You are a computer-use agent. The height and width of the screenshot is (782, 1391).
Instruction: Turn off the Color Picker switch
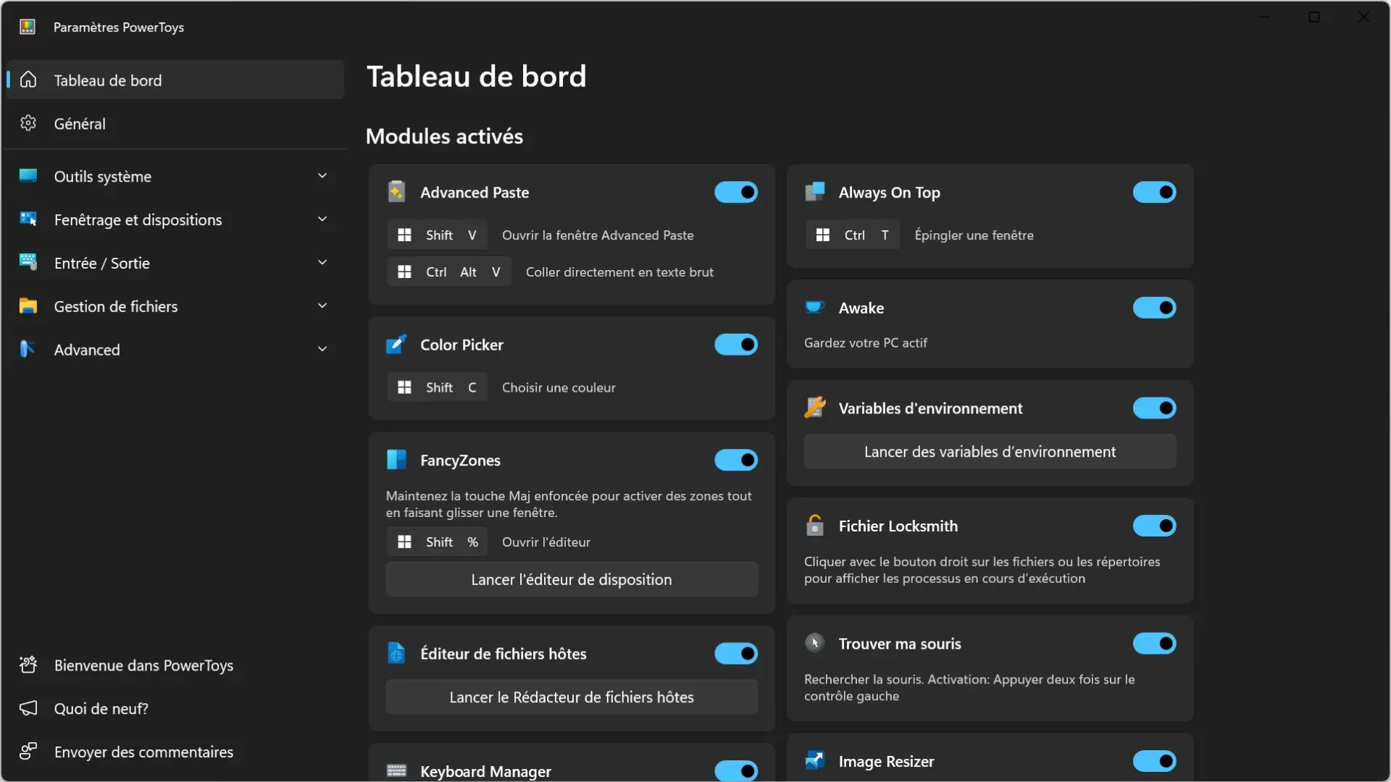tap(736, 345)
